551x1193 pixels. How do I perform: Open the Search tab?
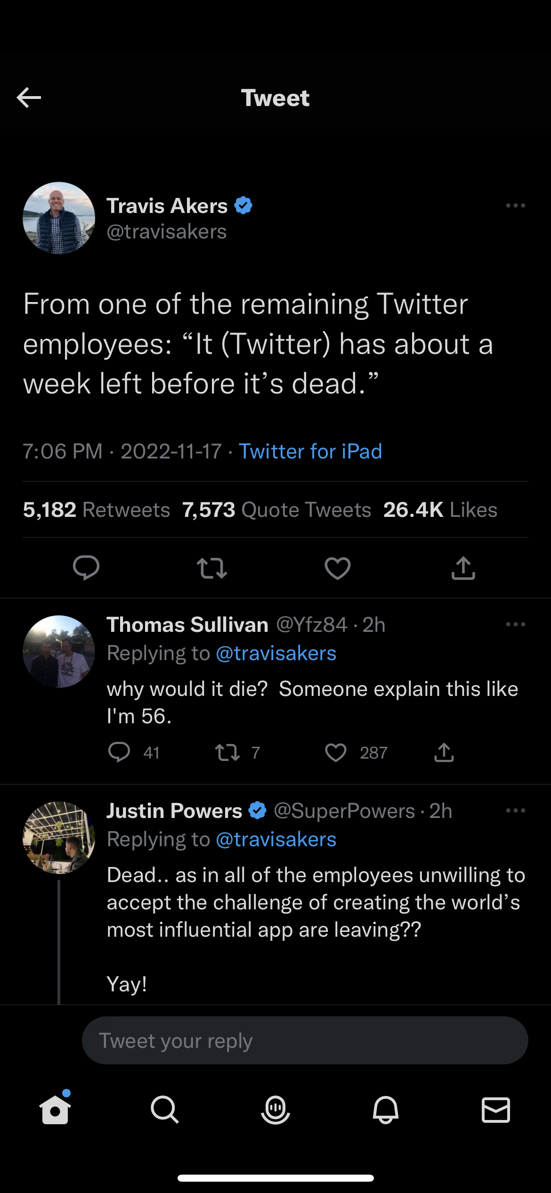pos(165,1110)
